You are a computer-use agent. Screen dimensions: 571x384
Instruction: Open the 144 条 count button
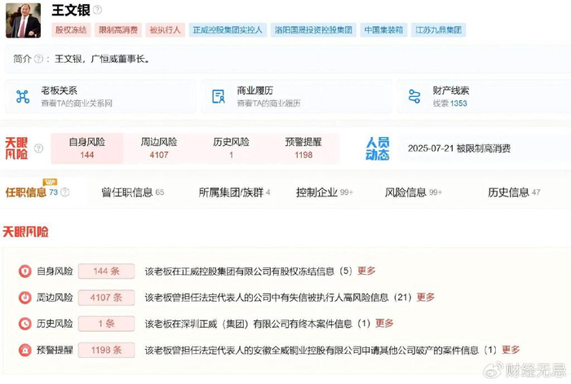click(x=106, y=271)
